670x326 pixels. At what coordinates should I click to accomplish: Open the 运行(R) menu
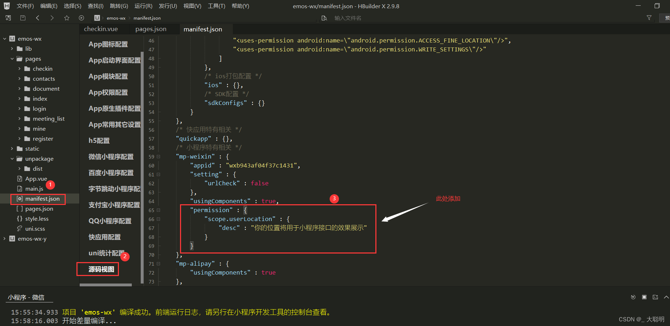point(143,6)
